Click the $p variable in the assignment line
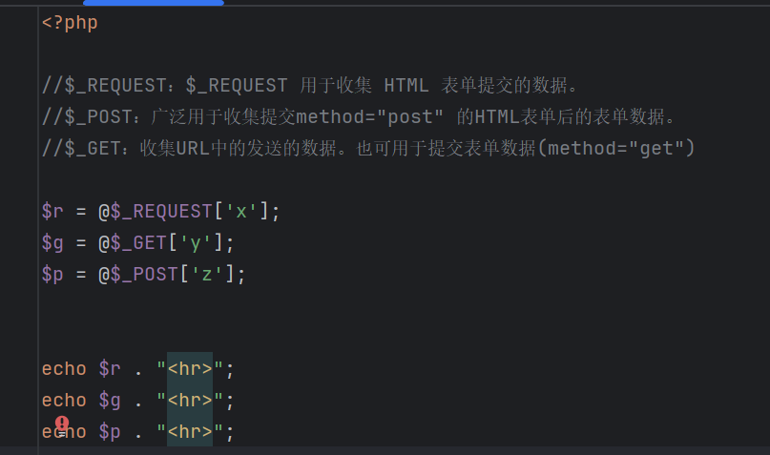Screen dimensions: 770x455 (52, 275)
